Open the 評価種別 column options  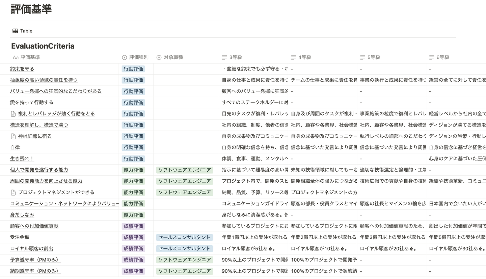139,58
